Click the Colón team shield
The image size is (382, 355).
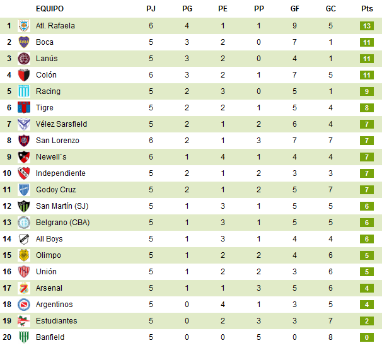(24, 75)
